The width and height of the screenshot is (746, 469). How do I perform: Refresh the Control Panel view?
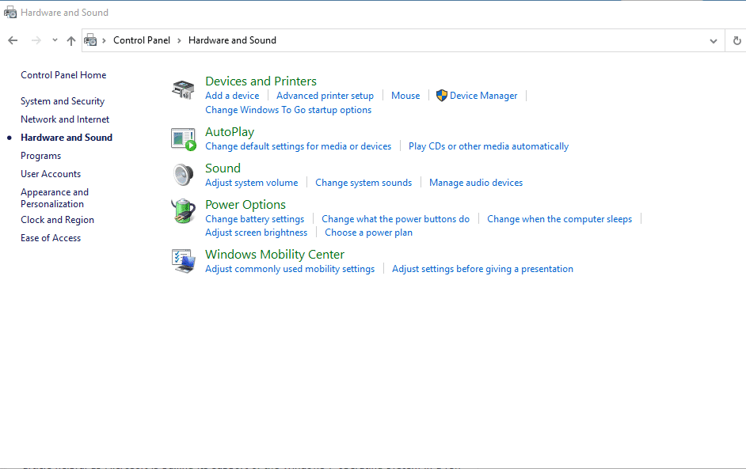pyautogui.click(x=736, y=40)
